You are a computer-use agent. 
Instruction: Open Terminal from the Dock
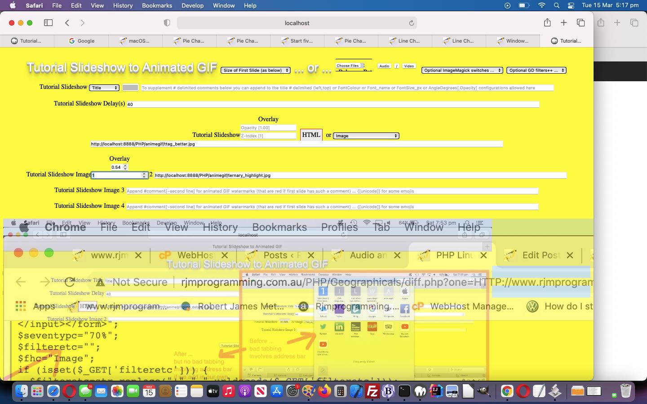tap(404, 391)
